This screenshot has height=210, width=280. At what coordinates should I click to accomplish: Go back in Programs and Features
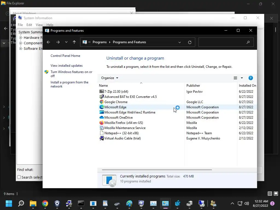48,42
